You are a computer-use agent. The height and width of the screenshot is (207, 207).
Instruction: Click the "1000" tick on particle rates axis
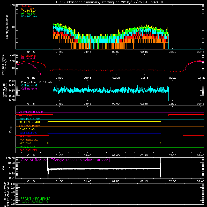[11, 55]
